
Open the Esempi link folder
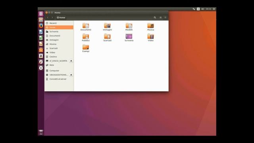(x=86, y=48)
